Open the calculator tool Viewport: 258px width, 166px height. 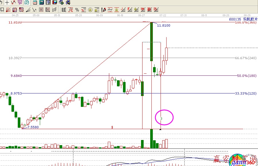(x=42, y=3)
